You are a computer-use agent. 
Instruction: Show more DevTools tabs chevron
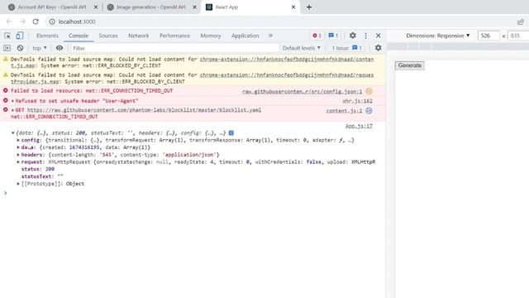(x=270, y=36)
